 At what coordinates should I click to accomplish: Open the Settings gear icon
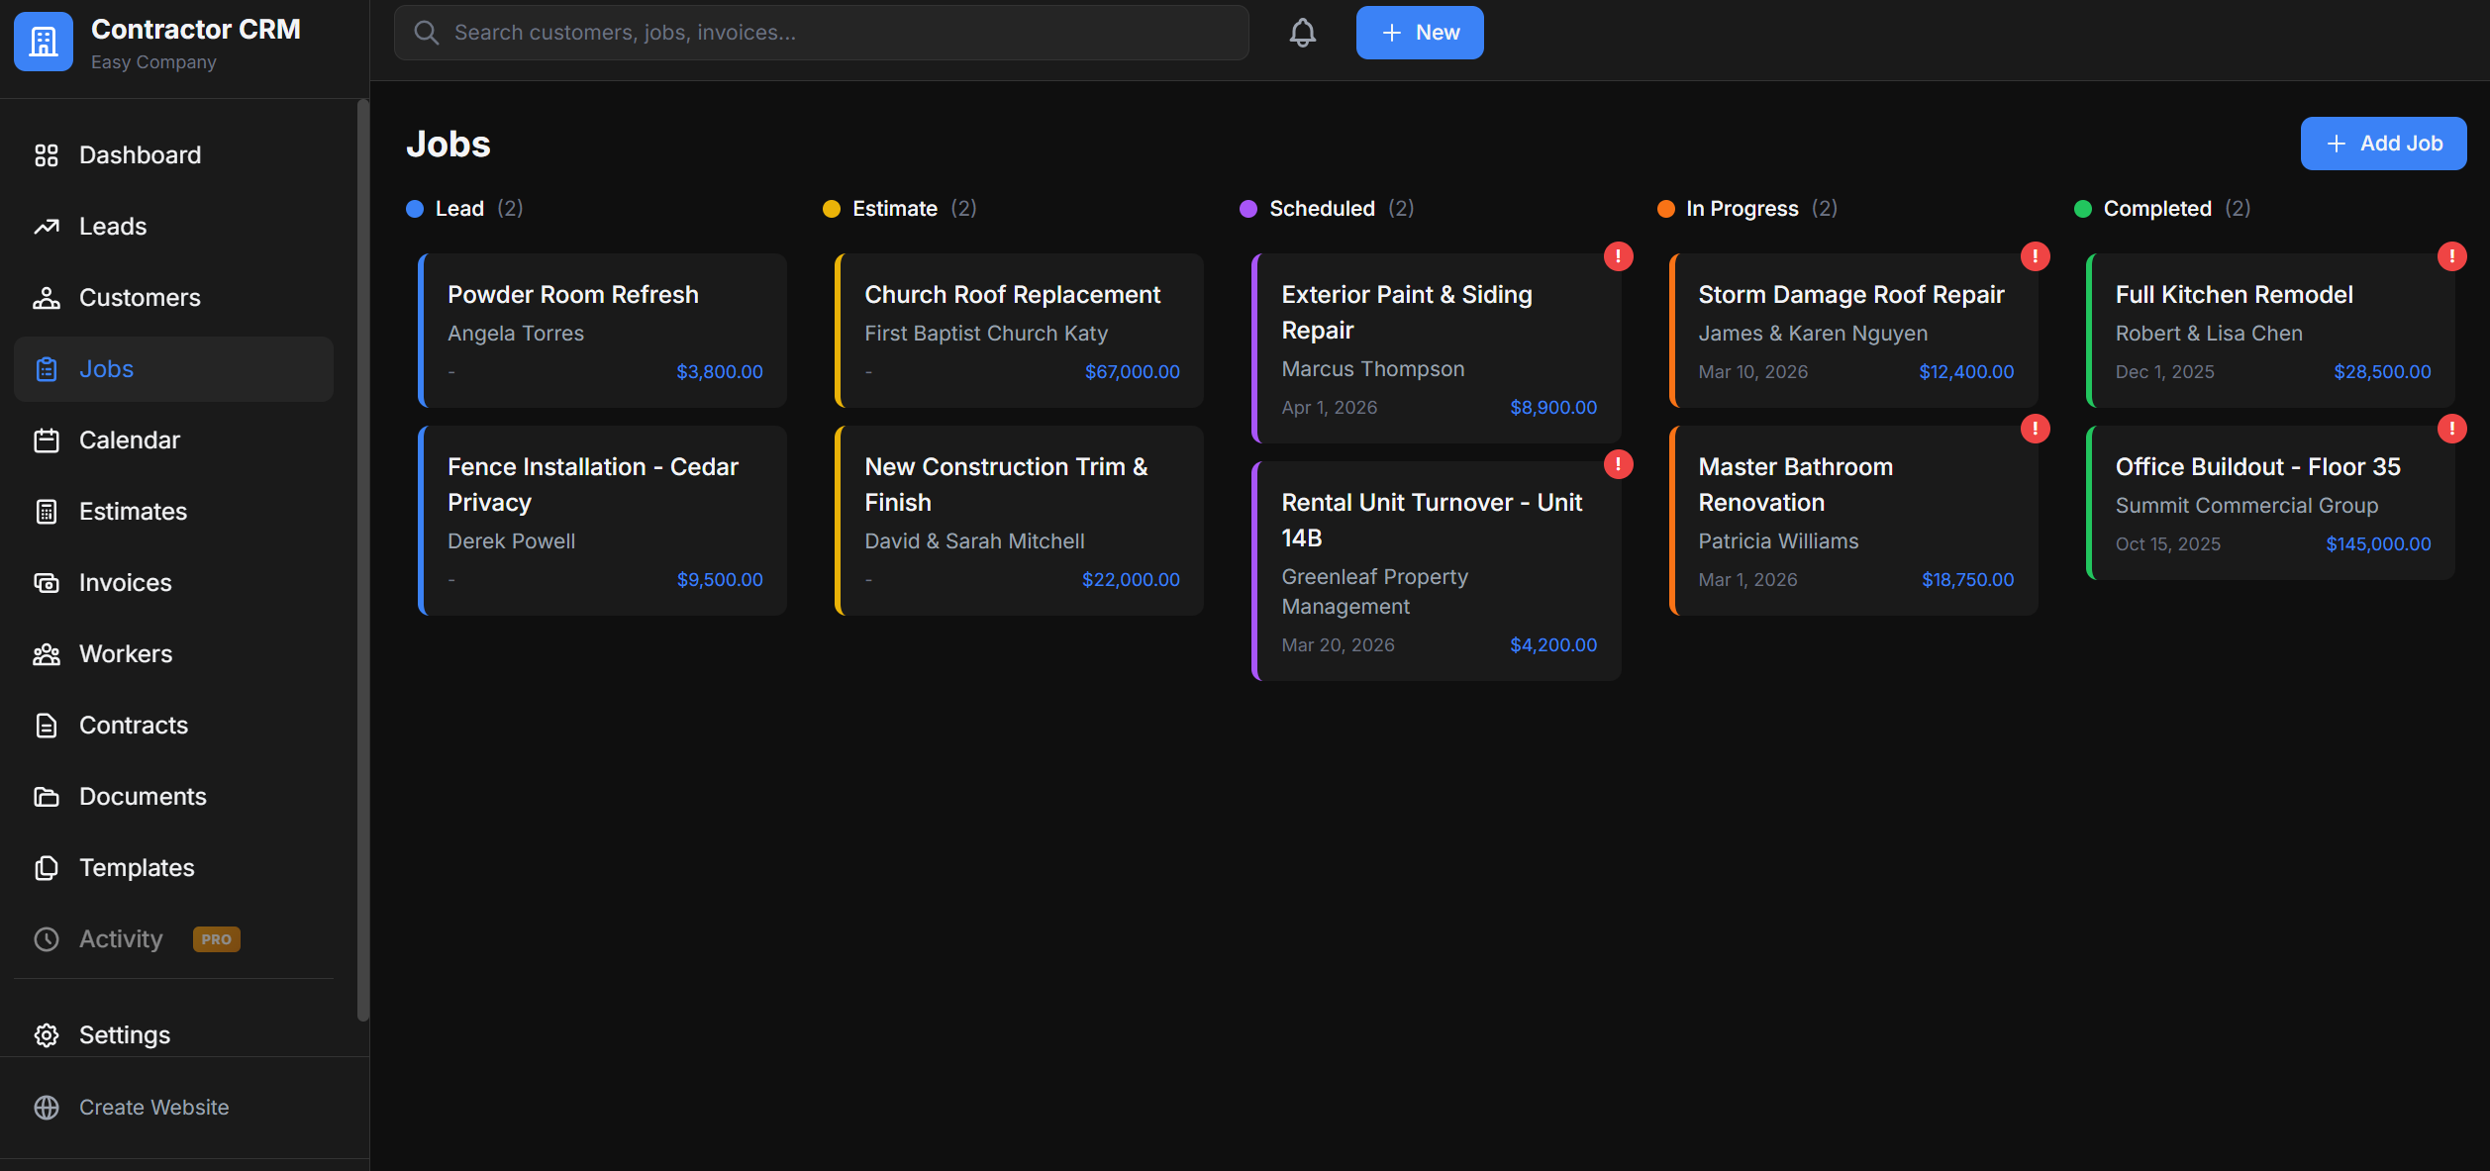coord(47,1034)
